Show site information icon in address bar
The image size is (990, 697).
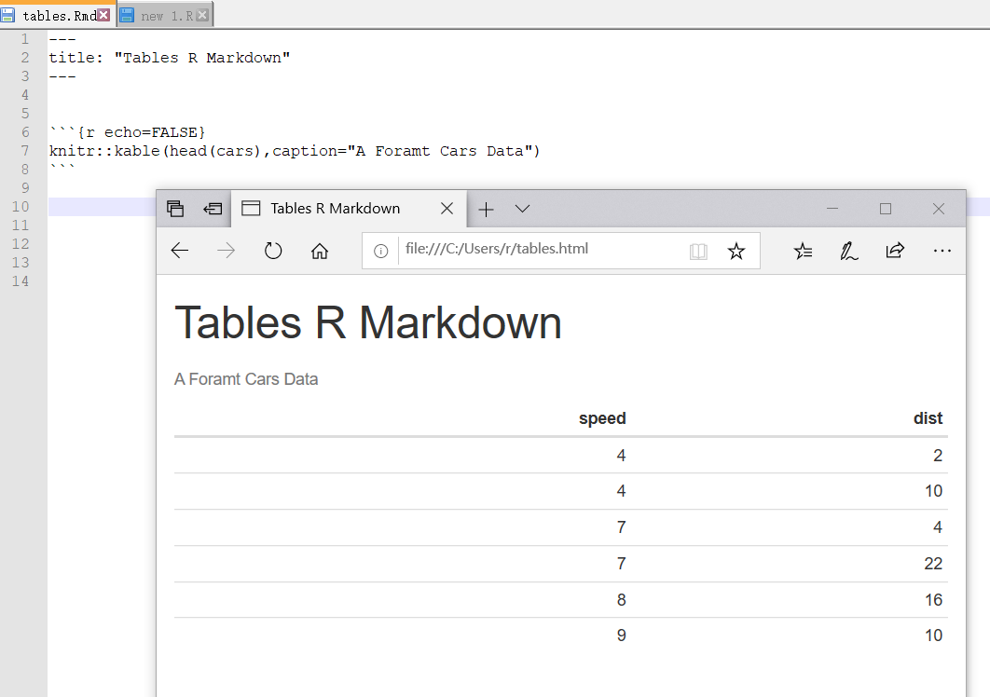380,252
